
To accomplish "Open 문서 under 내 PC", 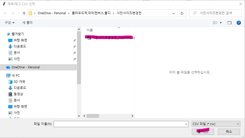I will (x=17, y=100).
